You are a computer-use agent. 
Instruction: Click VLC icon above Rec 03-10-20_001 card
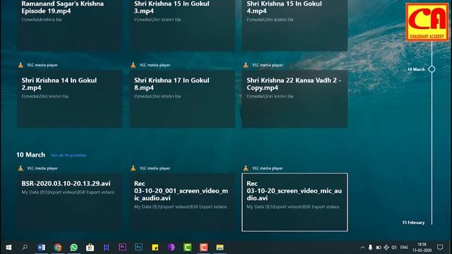(133, 168)
